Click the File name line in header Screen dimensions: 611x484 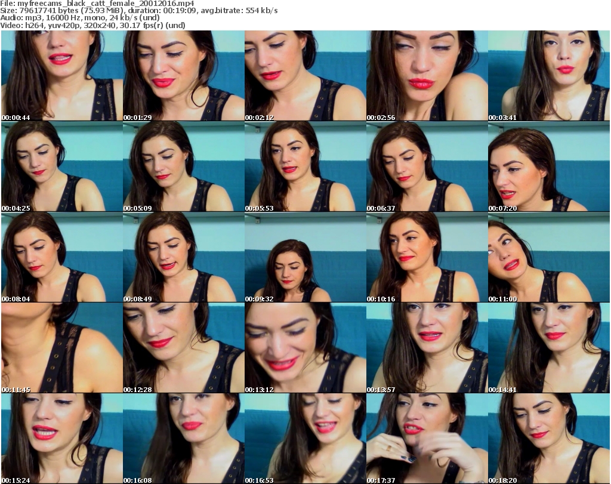coord(97,4)
